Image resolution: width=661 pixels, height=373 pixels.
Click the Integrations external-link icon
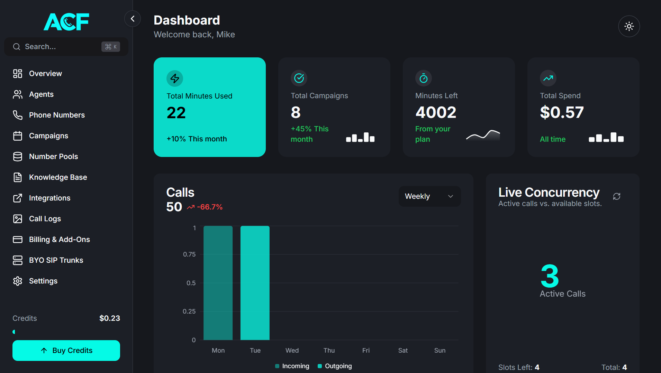[x=18, y=198]
